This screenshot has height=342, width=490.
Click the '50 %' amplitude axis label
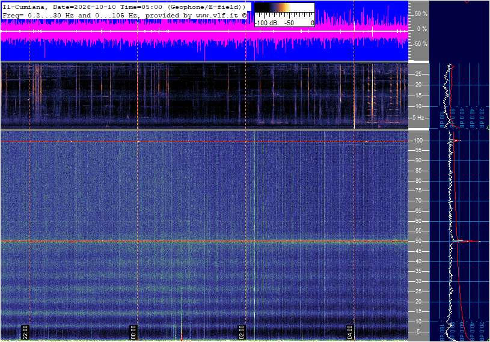point(421,14)
